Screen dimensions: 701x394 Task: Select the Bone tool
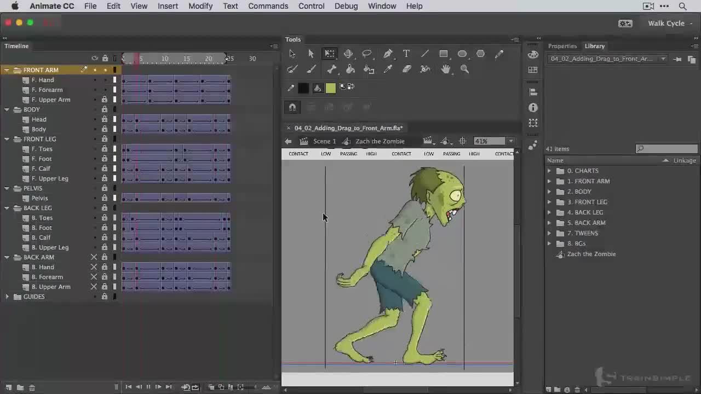(331, 69)
